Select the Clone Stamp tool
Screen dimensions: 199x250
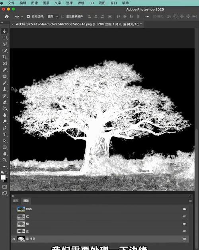click(x=5, y=89)
